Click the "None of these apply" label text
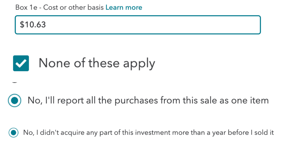284x144 pixels. [97, 63]
